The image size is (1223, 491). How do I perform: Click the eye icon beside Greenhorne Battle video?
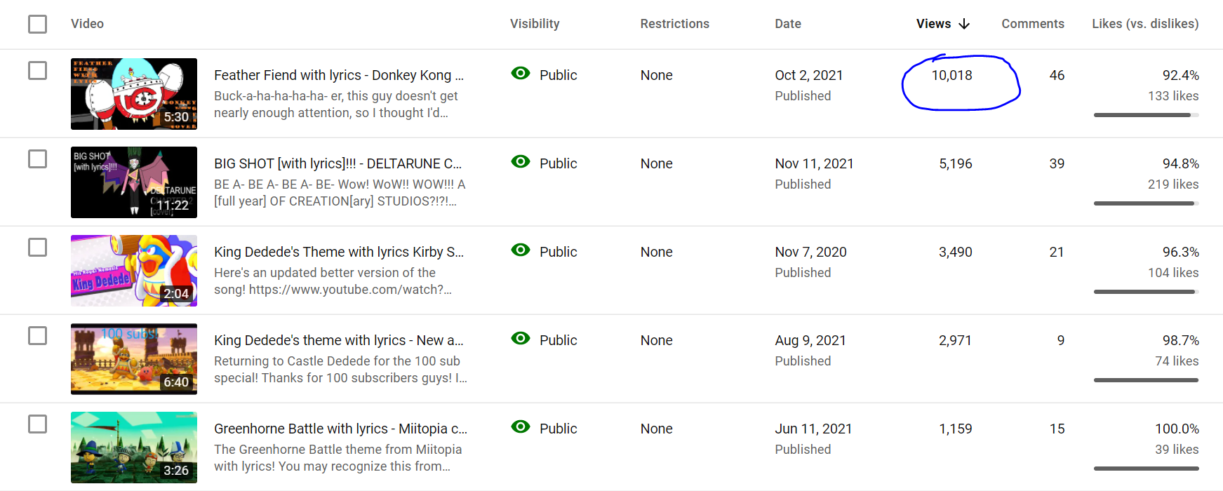[521, 426]
